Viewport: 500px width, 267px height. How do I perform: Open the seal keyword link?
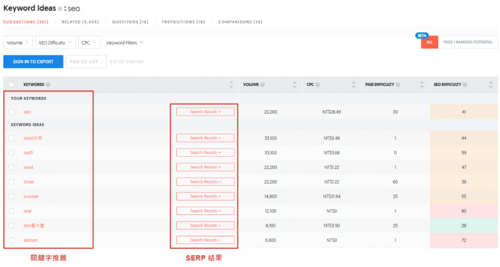click(x=28, y=211)
